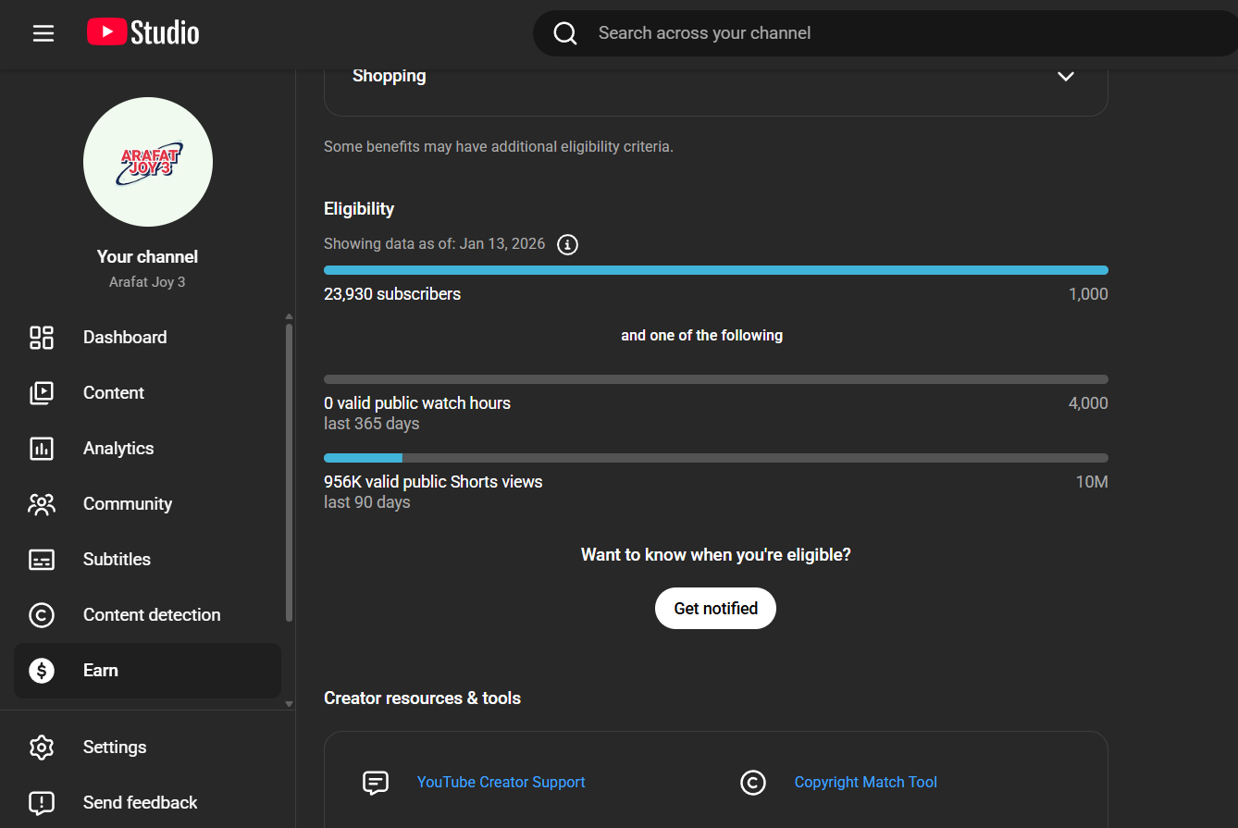The image size is (1238, 828).
Task: Click the Shorts views progress bar
Action: [715, 458]
